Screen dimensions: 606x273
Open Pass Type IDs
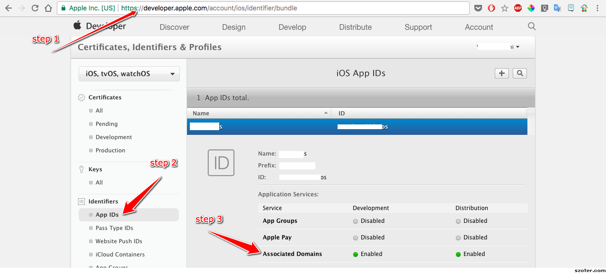point(114,228)
